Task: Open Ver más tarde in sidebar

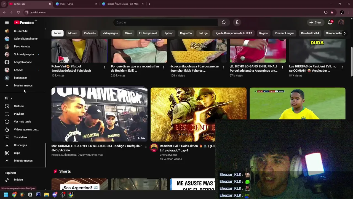Action: tap(23, 122)
